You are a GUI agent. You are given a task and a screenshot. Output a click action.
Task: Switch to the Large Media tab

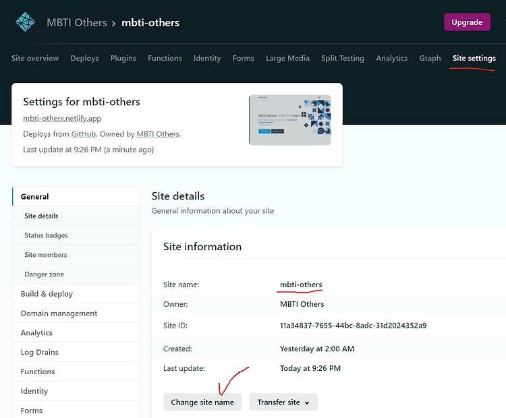click(287, 58)
